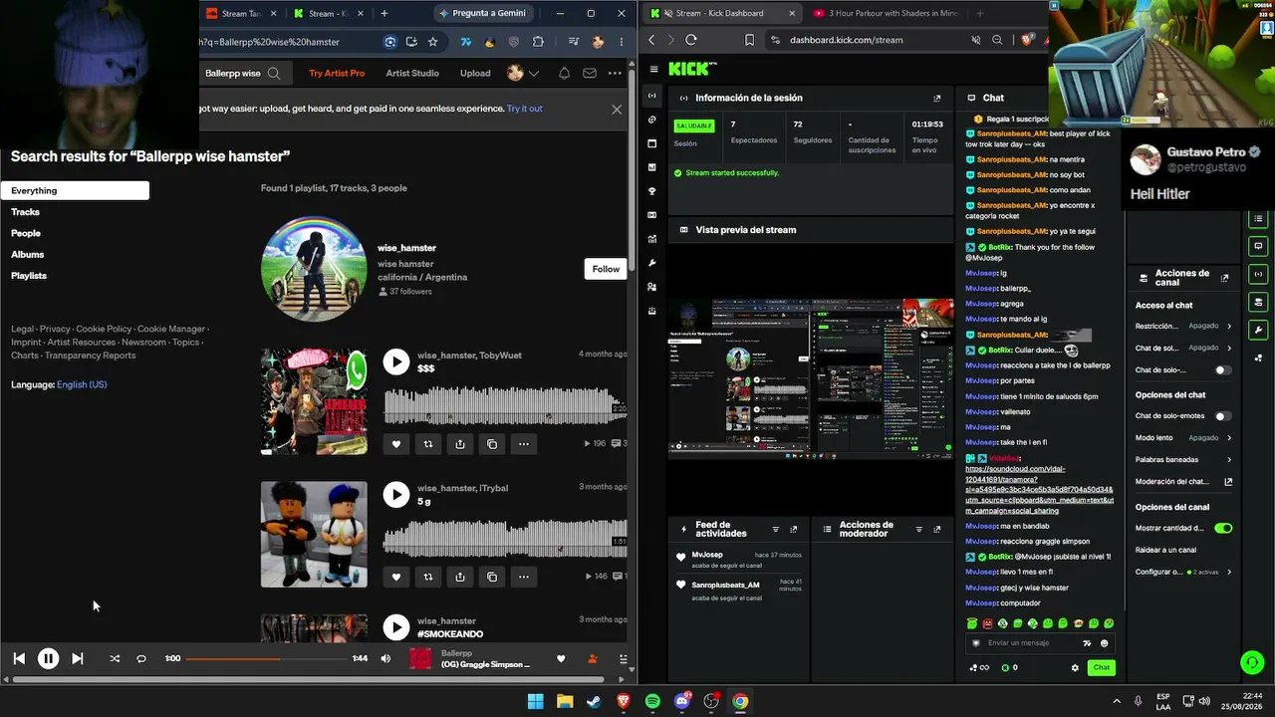
Task: Repost the 5 g track
Action: coord(428,577)
